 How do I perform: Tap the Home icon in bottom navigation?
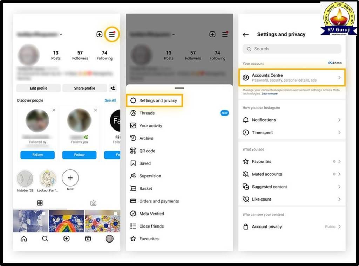[x=24, y=239]
